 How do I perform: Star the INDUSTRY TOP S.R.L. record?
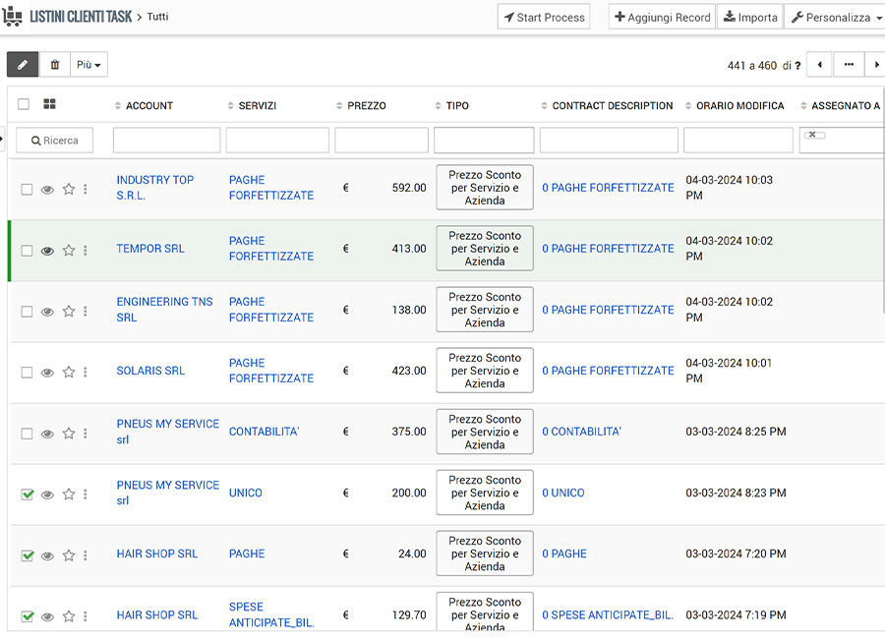coord(69,190)
